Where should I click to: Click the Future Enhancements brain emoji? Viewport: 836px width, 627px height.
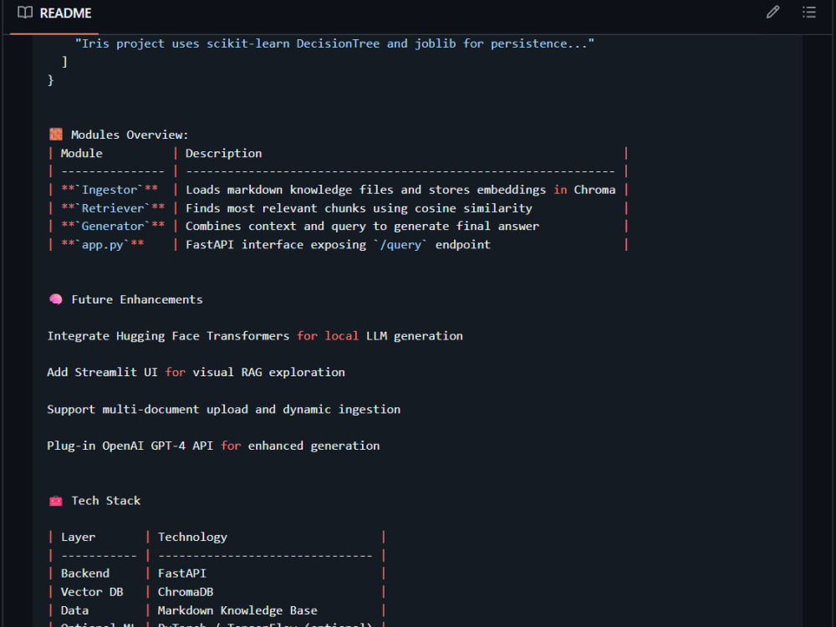(x=56, y=299)
